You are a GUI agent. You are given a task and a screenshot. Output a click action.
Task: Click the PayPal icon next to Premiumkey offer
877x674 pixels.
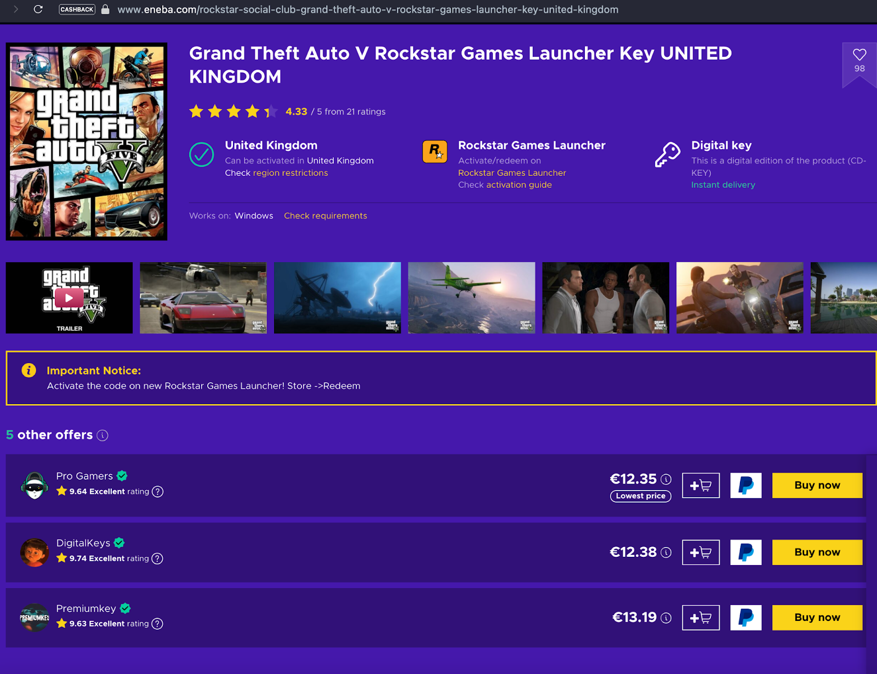745,617
